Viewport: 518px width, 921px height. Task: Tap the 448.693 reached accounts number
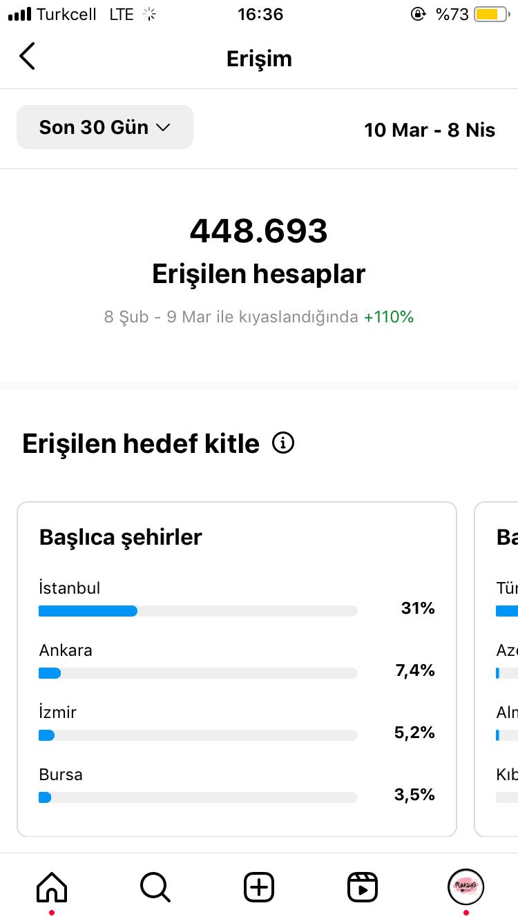coord(259,231)
